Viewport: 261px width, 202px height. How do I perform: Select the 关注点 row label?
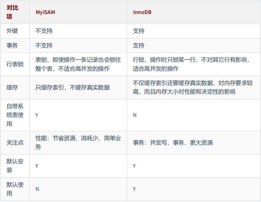pyautogui.click(x=15, y=143)
